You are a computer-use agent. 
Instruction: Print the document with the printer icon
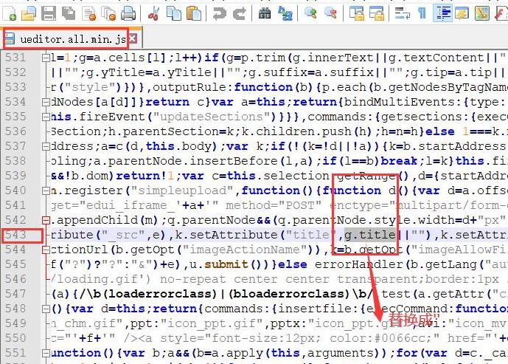128,13
